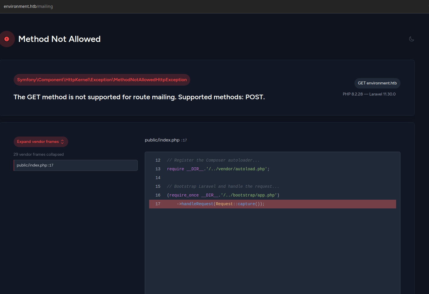The height and width of the screenshot is (294, 429).
Task: Click the chevron arrows on Expand vendor frames
Action: click(62, 142)
